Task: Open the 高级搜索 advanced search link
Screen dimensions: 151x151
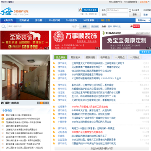Action: (x=95, y=26)
